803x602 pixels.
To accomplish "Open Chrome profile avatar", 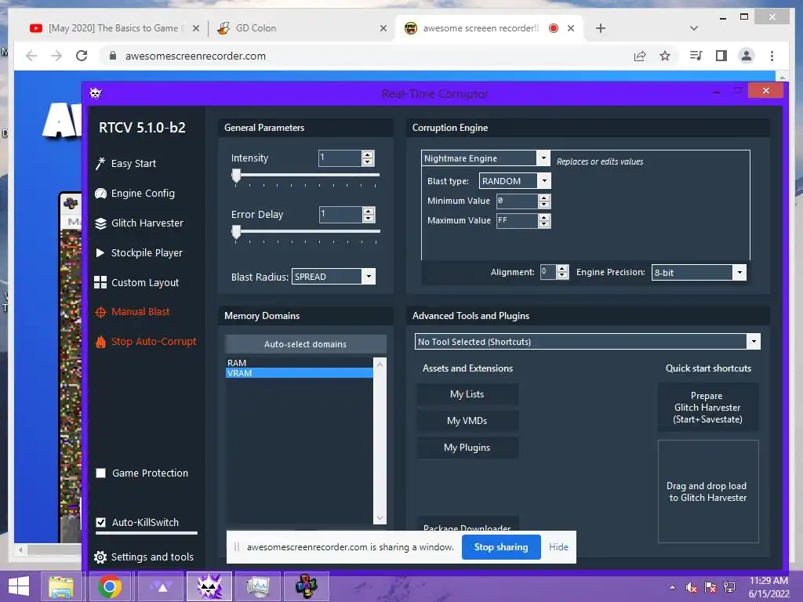I will tap(747, 56).
